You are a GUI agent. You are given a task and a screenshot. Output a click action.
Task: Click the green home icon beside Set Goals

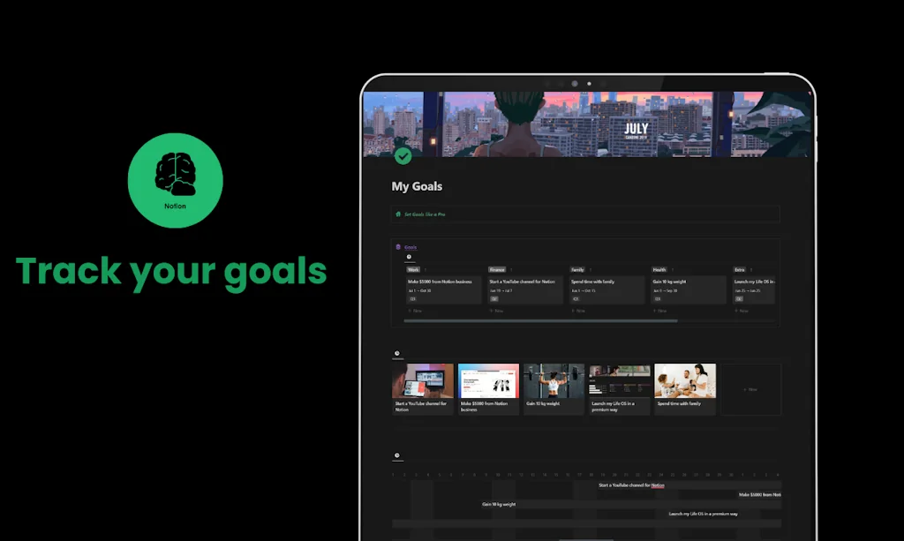[x=398, y=214]
